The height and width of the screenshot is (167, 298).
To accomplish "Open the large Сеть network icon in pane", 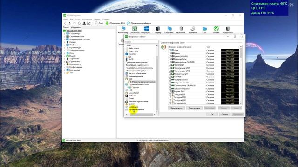I will [204, 30].
